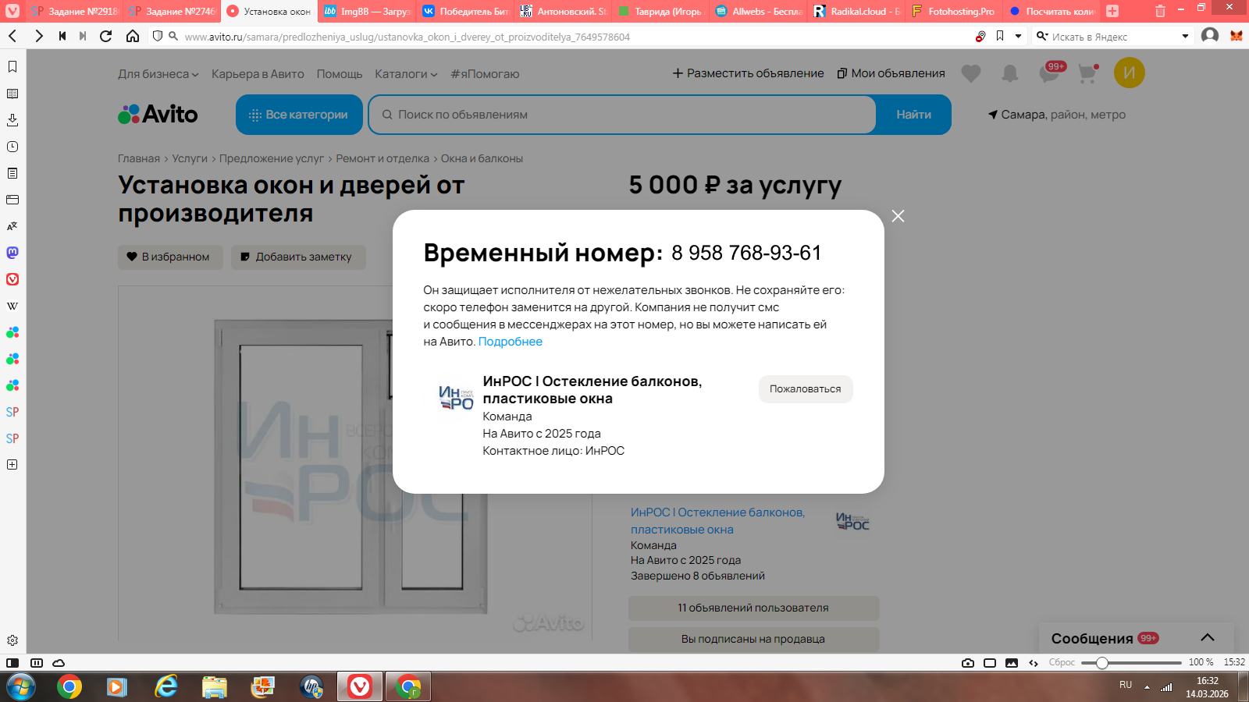Open a new tab

1112,11
